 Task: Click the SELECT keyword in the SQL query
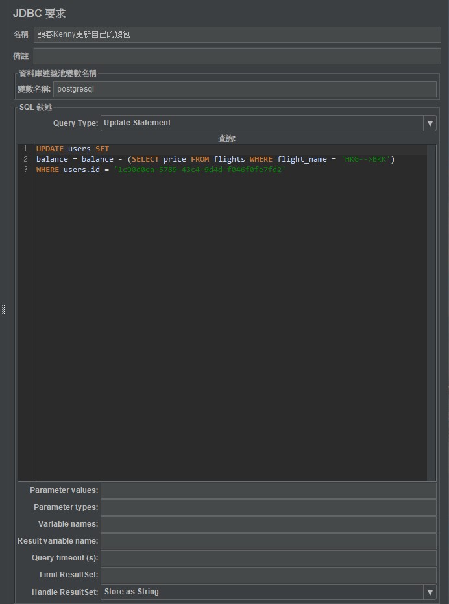[145, 159]
